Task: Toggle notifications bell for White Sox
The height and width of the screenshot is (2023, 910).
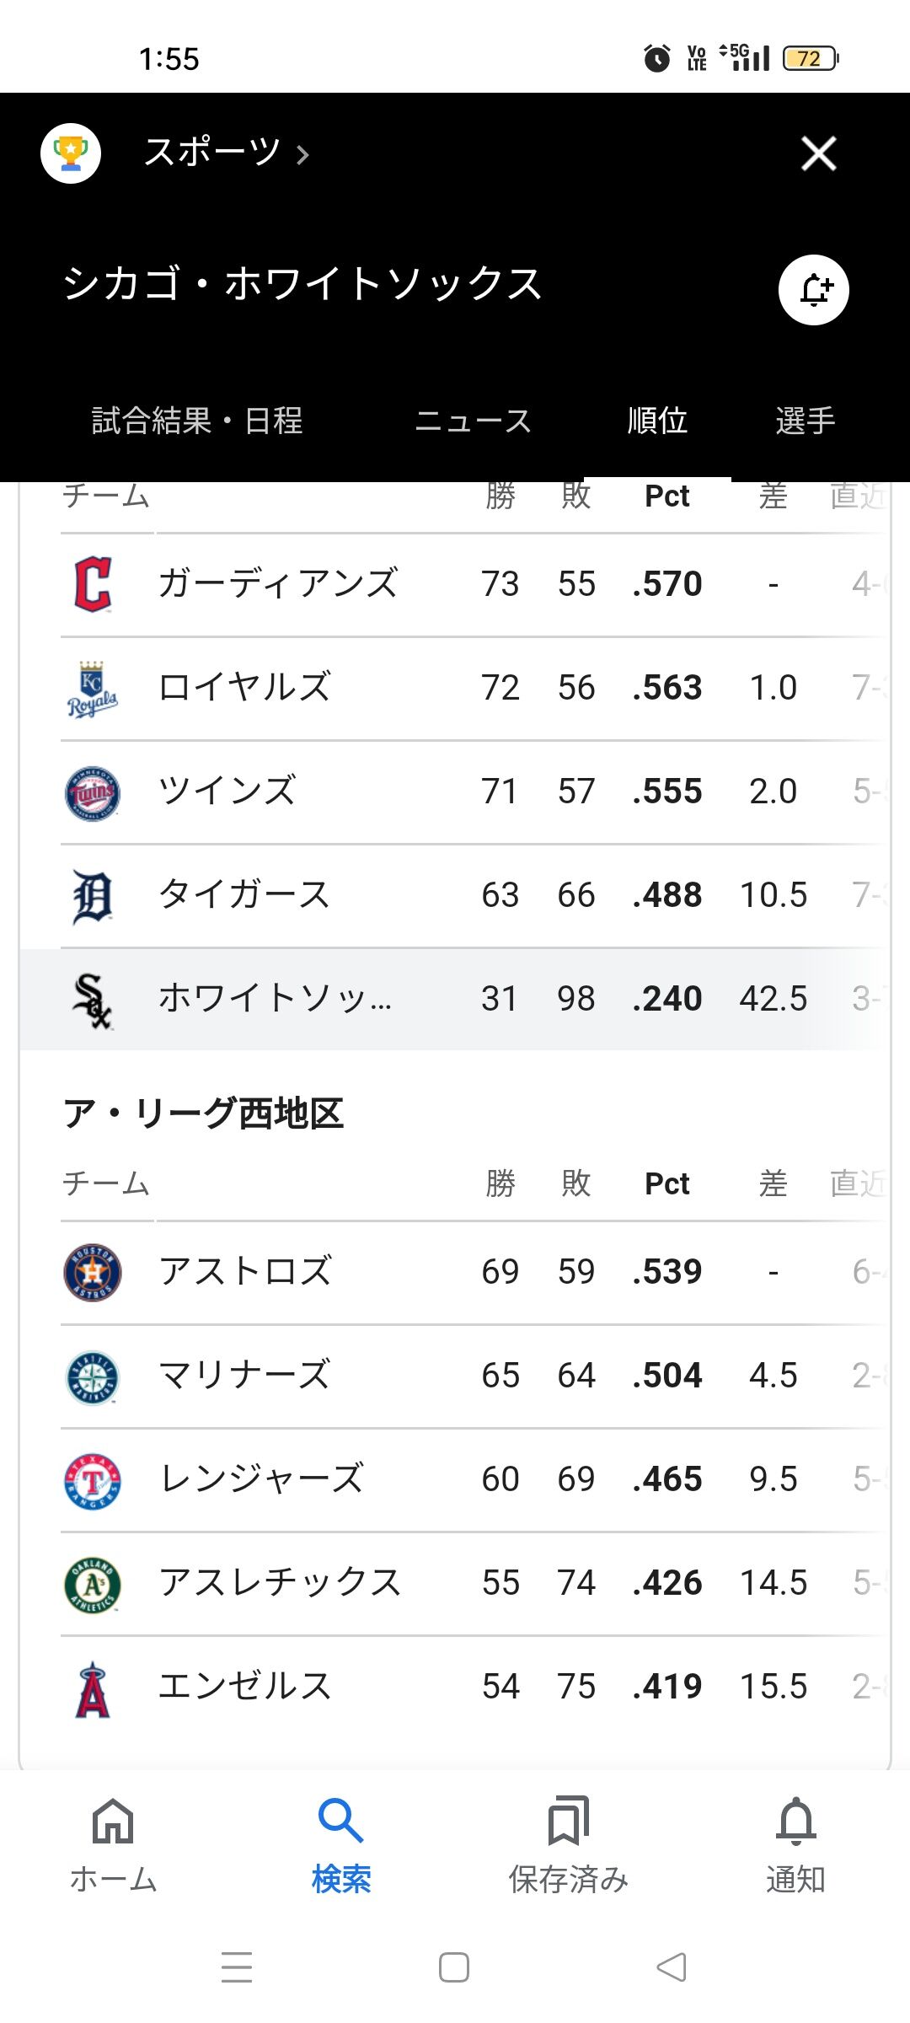Action: click(x=813, y=290)
